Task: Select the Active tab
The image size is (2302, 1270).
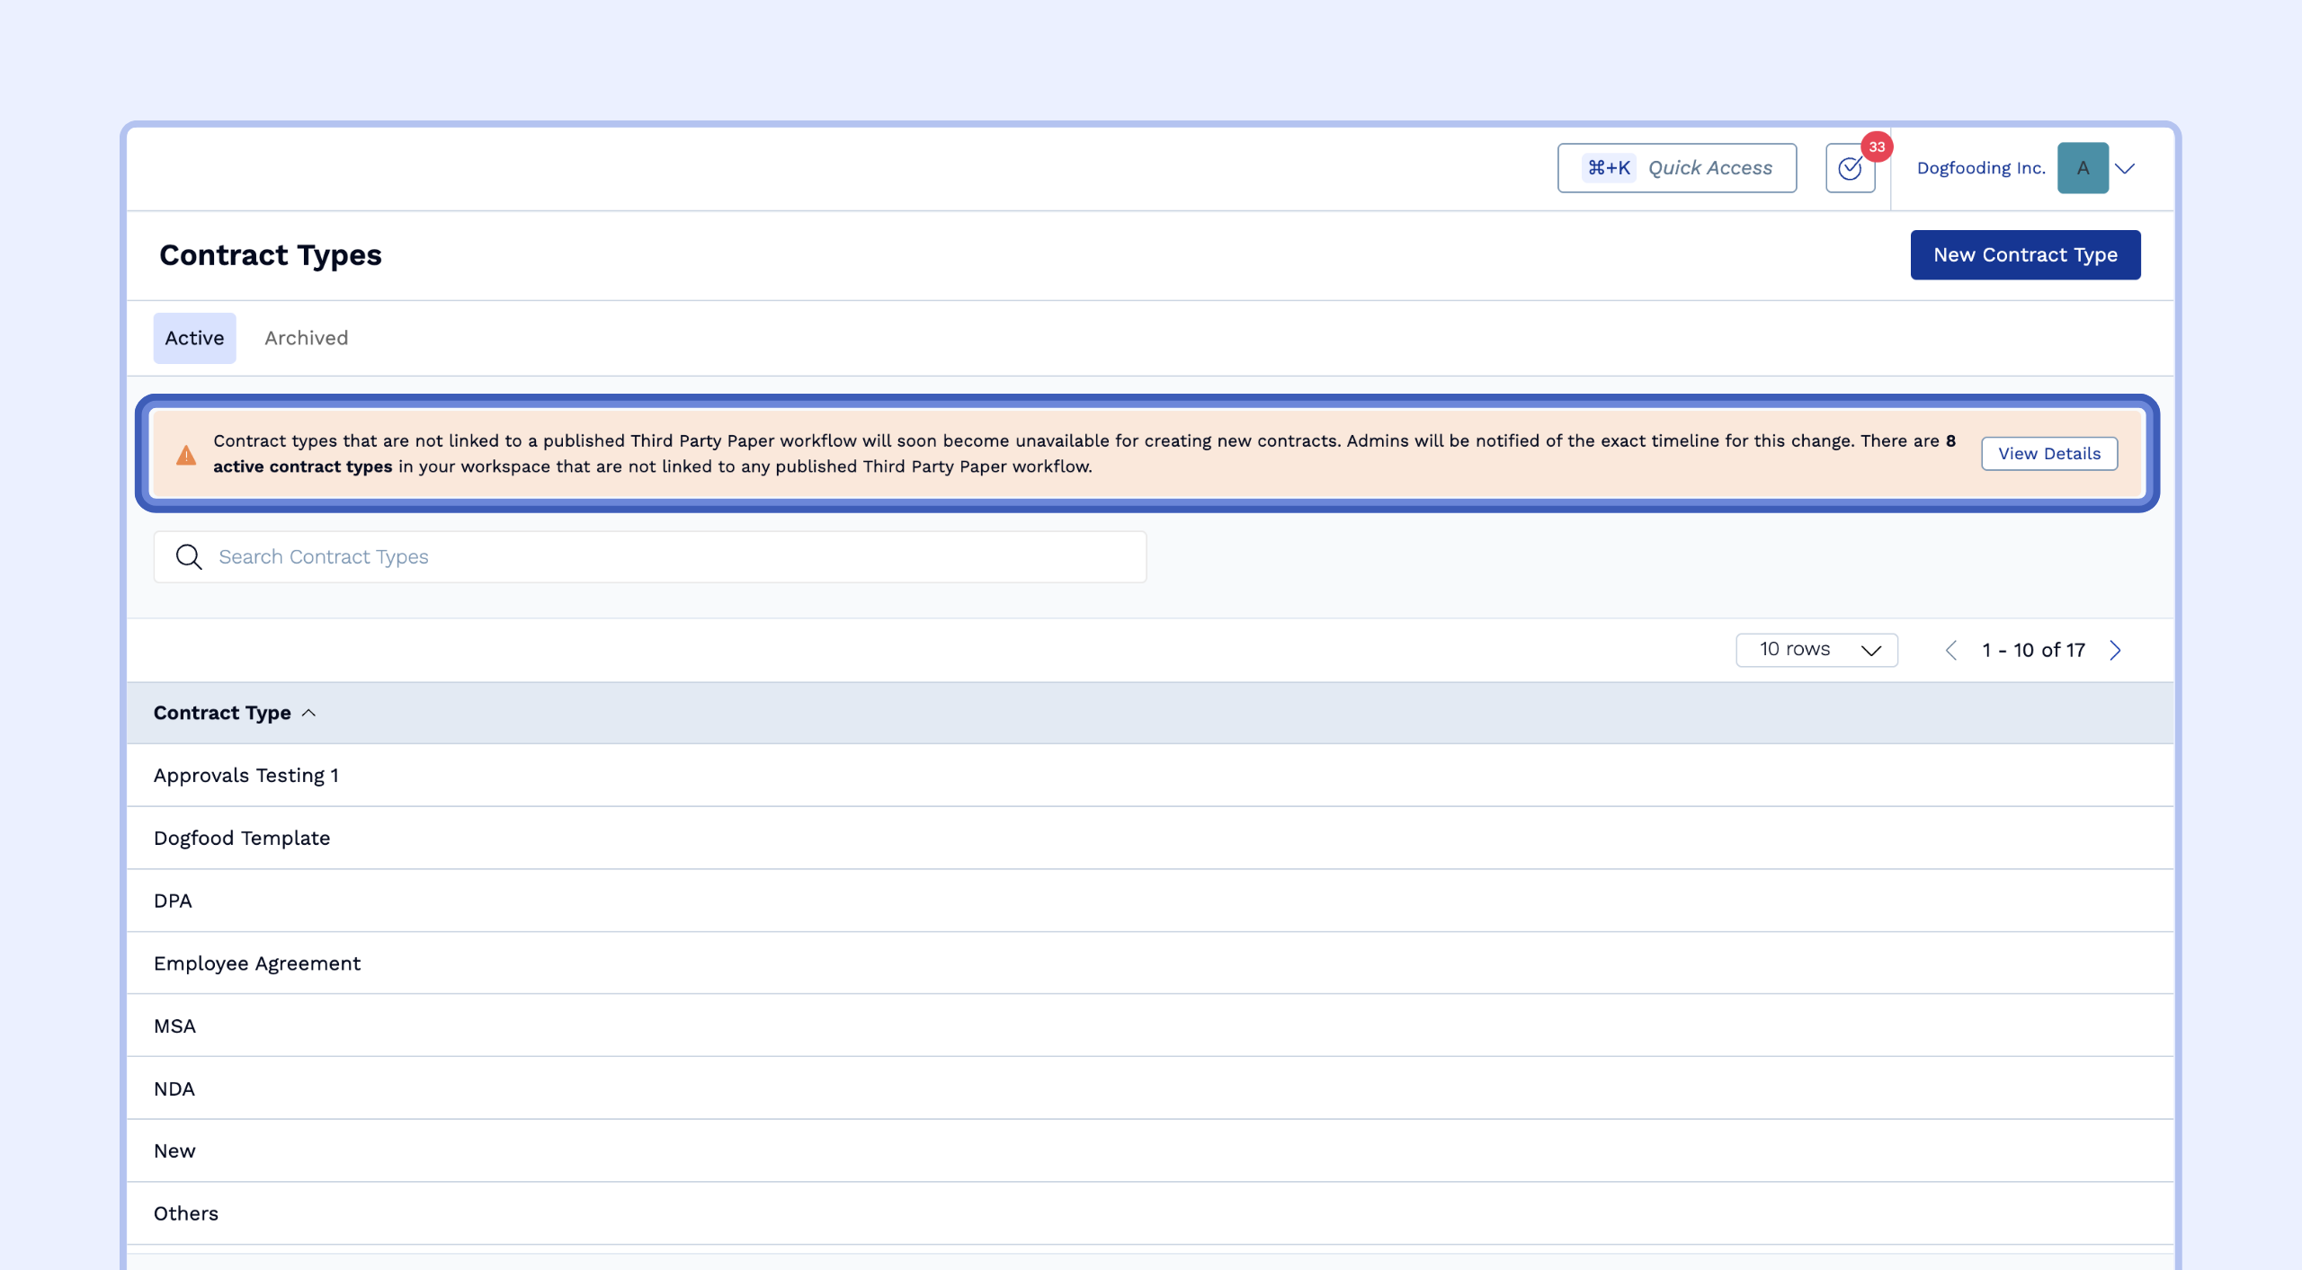Action: [x=194, y=338]
